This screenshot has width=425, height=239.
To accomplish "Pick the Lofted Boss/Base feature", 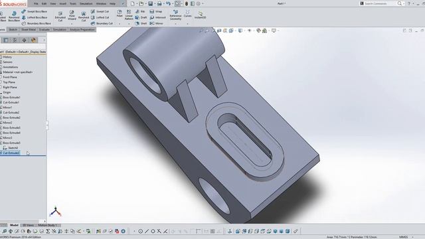I will (x=35, y=17).
